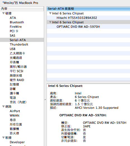
Task: Click the 6 Series Chipset product value
Action: pos(87,97)
